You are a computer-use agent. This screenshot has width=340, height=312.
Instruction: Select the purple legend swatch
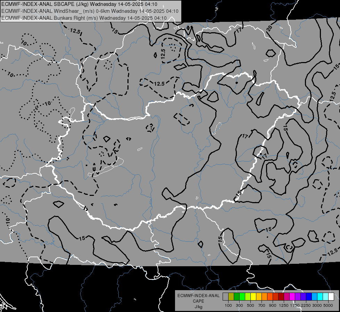point(298,297)
